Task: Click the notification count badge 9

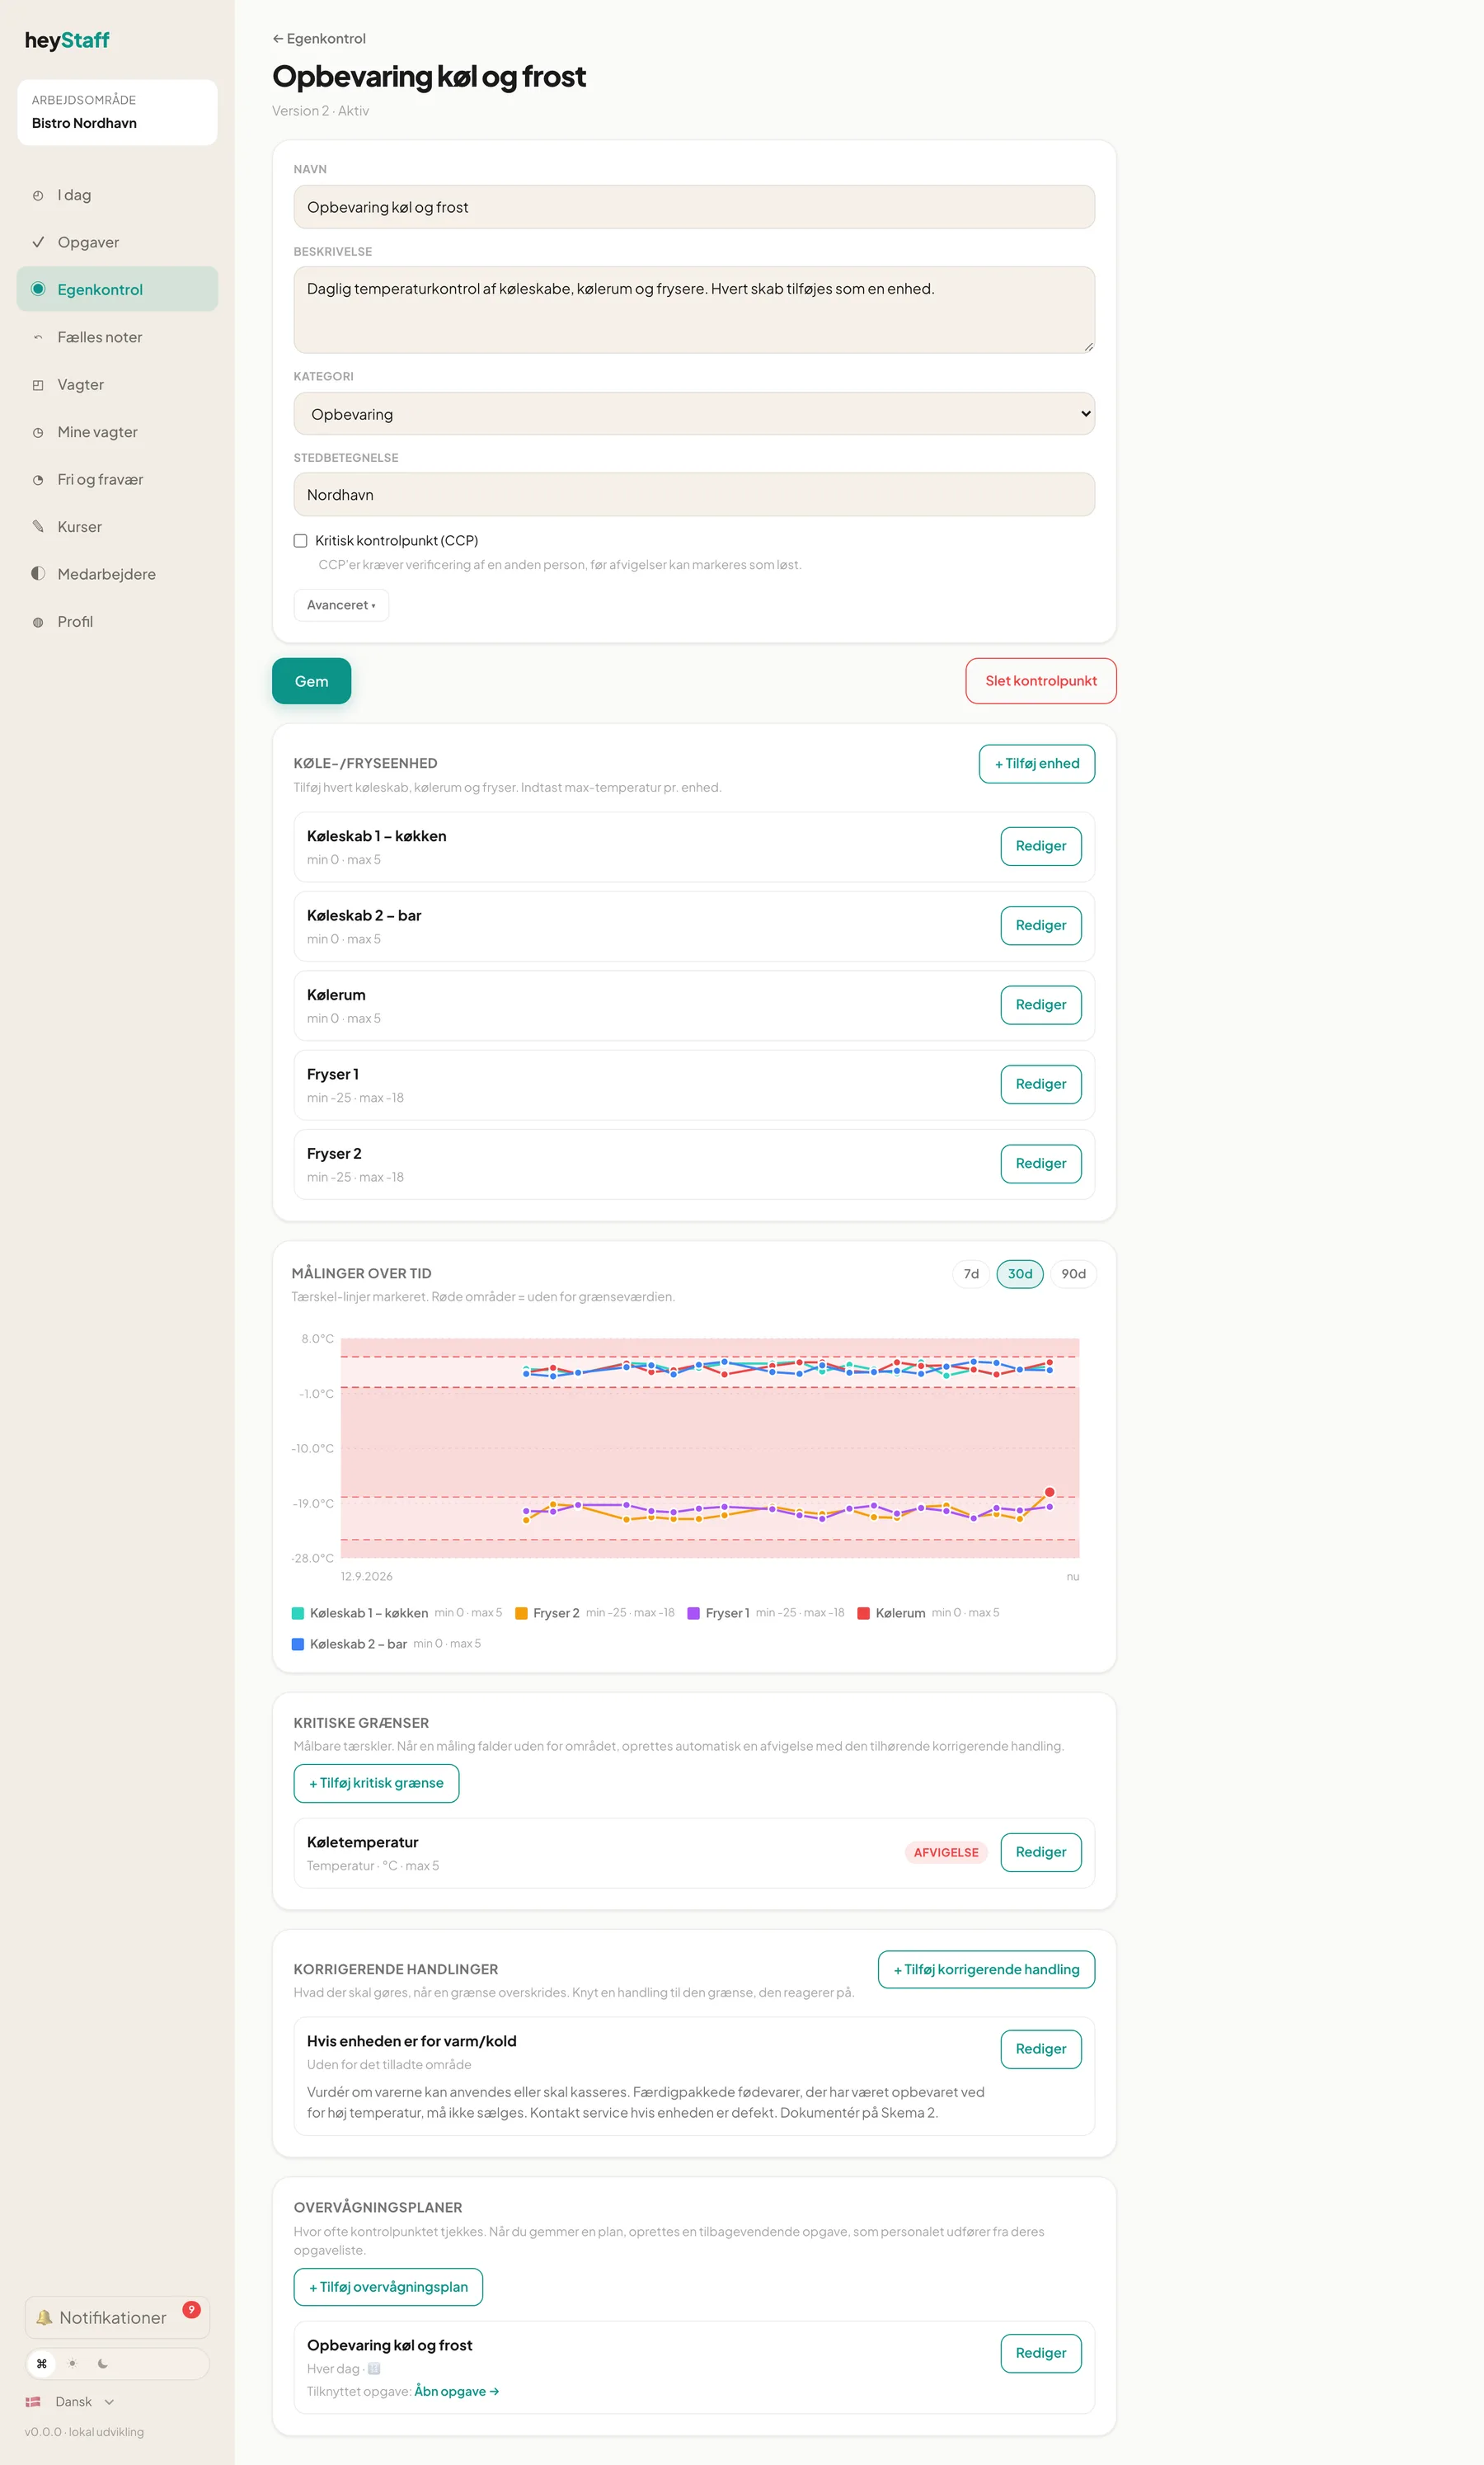Action: tap(191, 2309)
